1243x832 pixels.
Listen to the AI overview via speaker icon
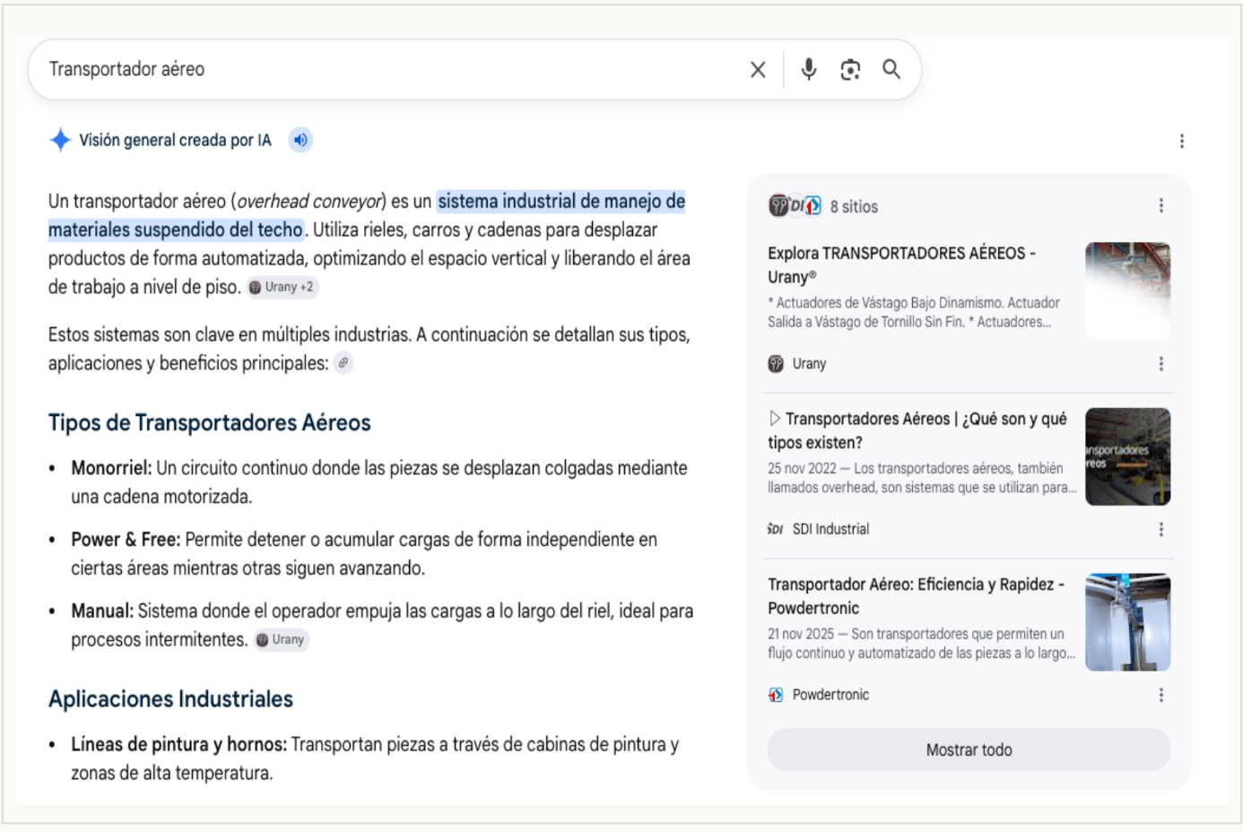coord(300,140)
